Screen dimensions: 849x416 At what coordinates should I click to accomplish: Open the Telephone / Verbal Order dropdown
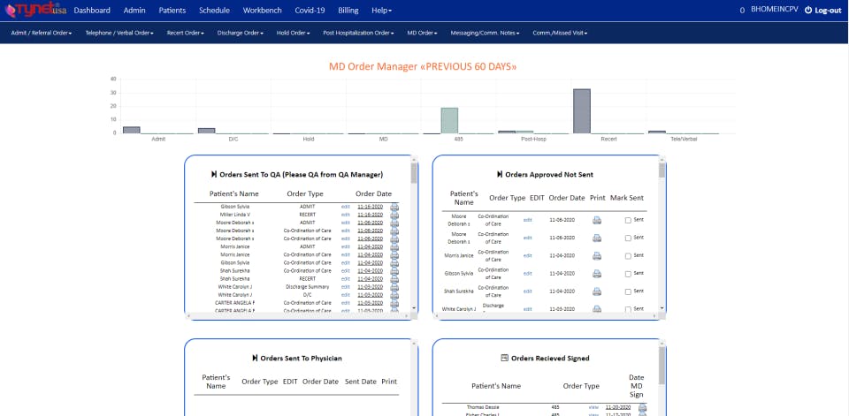[119, 33]
